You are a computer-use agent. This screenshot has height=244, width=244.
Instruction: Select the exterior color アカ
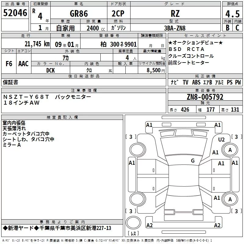66,58
